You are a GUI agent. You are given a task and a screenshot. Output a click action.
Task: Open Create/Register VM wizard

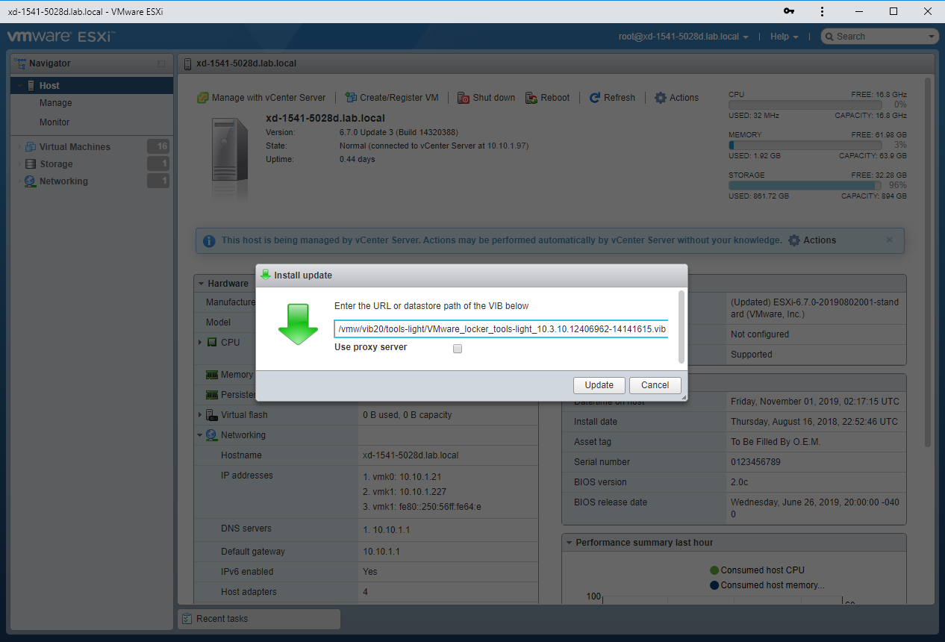click(392, 98)
